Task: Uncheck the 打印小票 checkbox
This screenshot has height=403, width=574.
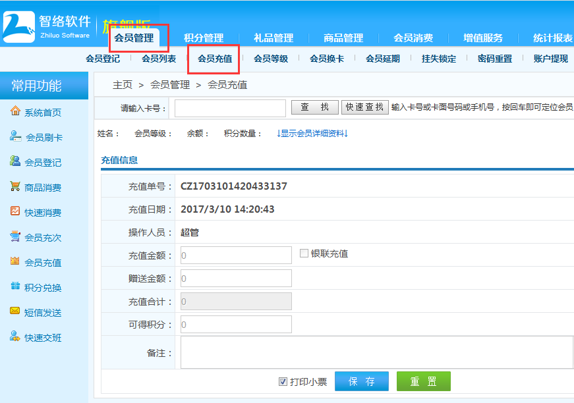Action: [283, 381]
